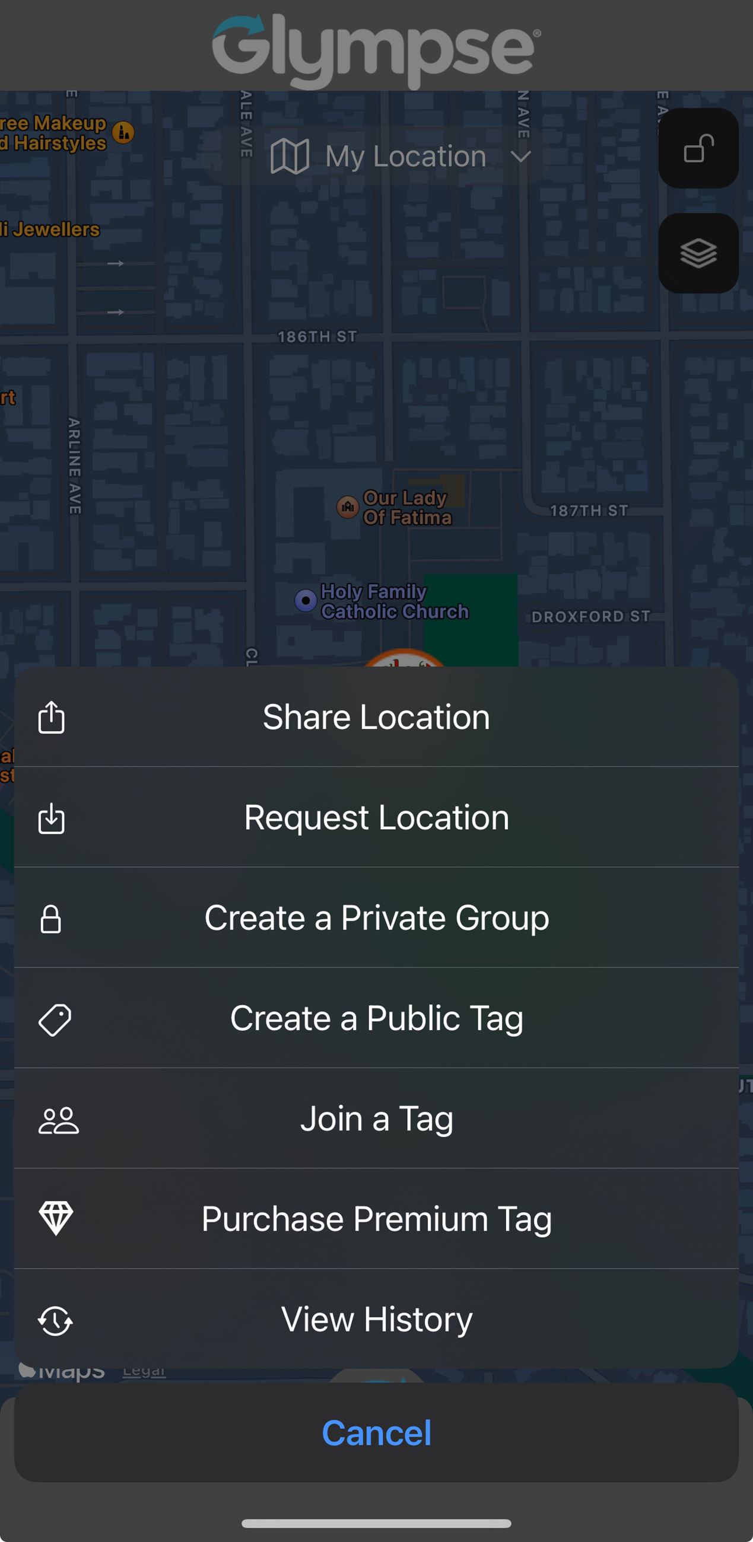Screen dimensions: 753x1542
Task: Select the folded map icon in location selector
Action: point(290,156)
